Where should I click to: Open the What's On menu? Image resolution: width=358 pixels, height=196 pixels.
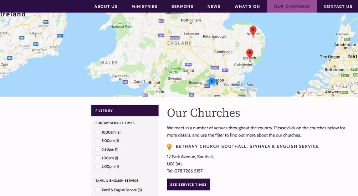pos(247,6)
